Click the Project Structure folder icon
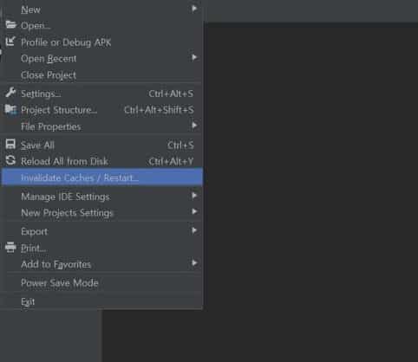The image size is (418, 362). (10, 109)
